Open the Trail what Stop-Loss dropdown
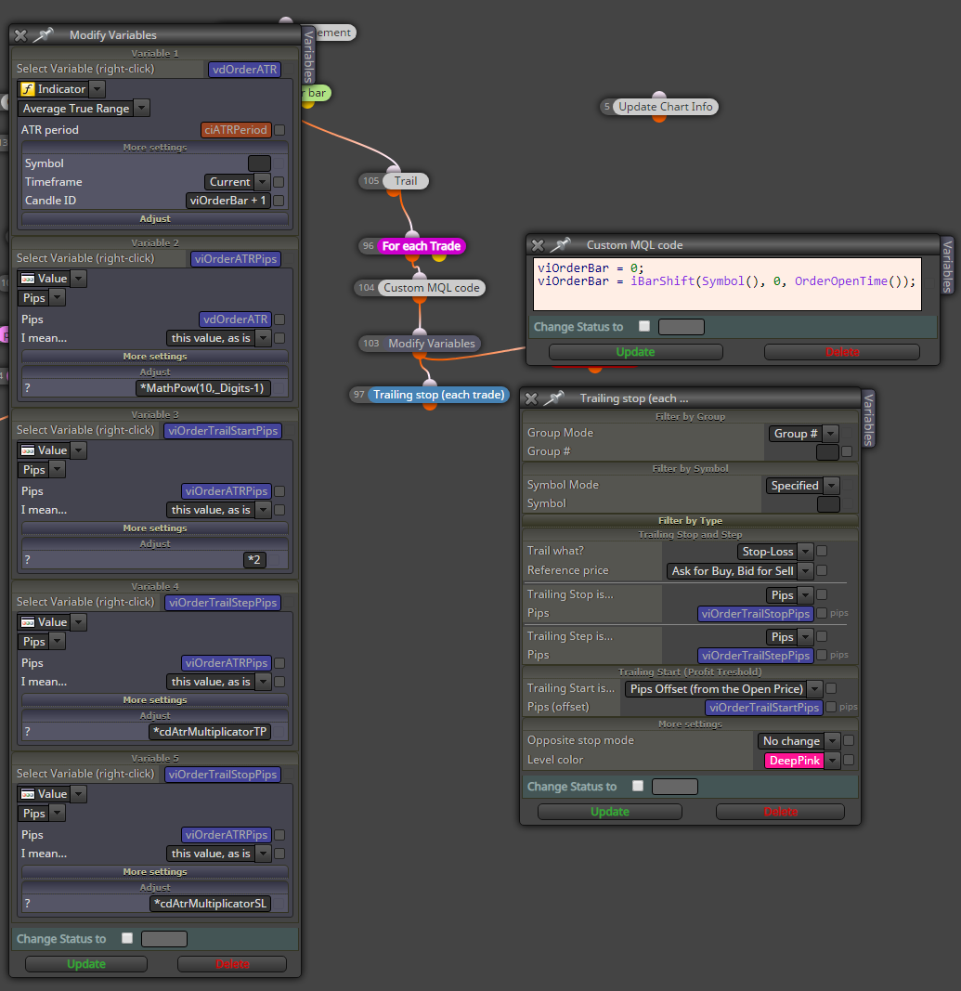 (805, 552)
